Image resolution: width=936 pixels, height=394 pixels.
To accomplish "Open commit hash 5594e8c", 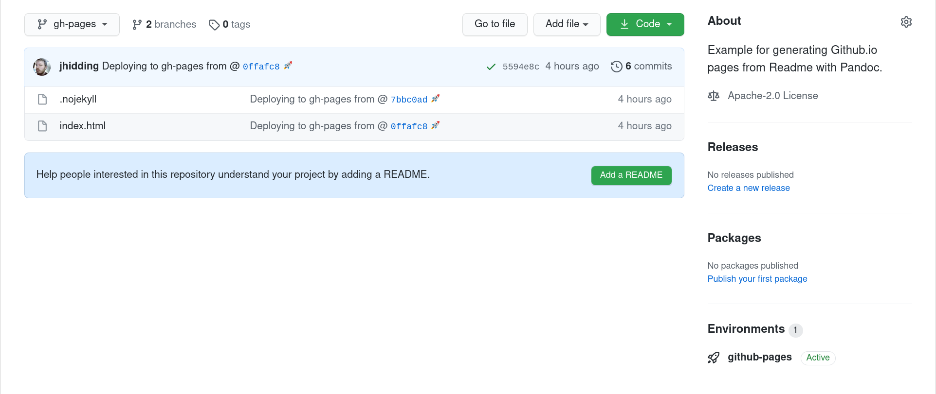I will coord(522,66).
